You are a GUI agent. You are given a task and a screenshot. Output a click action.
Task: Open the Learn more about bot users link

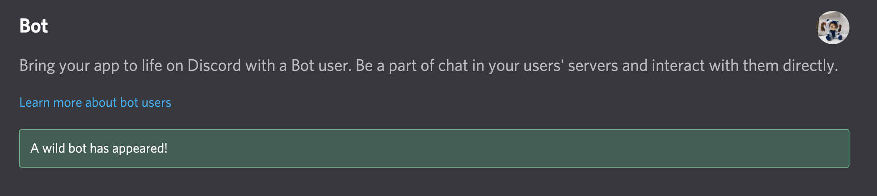pos(95,103)
